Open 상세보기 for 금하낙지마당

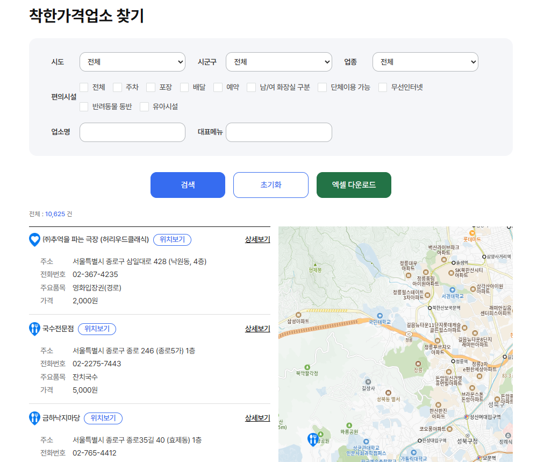[x=257, y=418]
